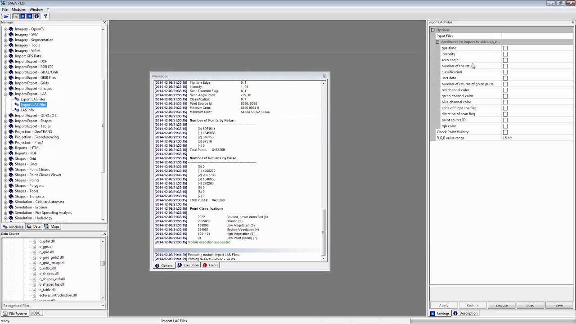The image size is (576, 324).
Task: Click the Input Files value field
Action: (x=537, y=36)
